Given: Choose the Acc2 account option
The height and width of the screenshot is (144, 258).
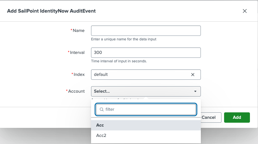Looking at the screenshot, I should click(x=146, y=135).
